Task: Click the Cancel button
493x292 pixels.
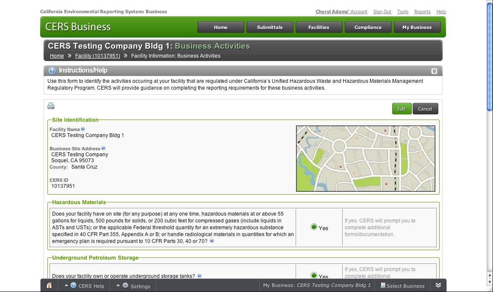Action: [x=425, y=109]
